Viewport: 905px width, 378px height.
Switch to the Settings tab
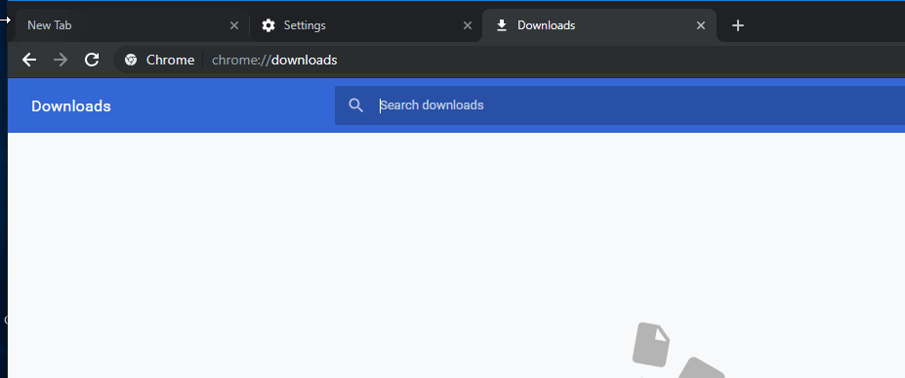tap(365, 25)
